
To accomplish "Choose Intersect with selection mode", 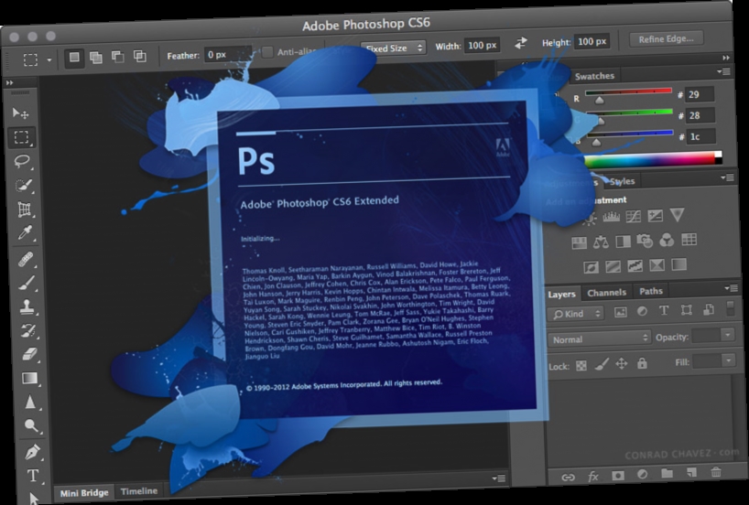I will (139, 57).
